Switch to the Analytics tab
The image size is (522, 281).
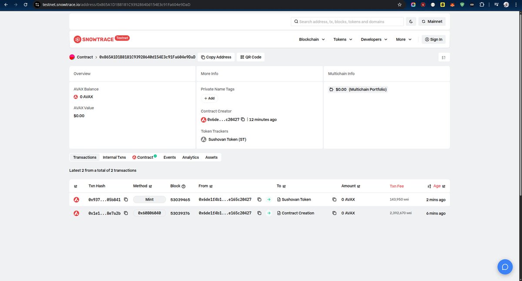pos(191,157)
